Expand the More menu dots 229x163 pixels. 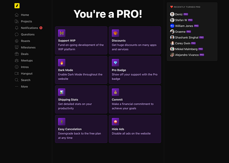17,87
